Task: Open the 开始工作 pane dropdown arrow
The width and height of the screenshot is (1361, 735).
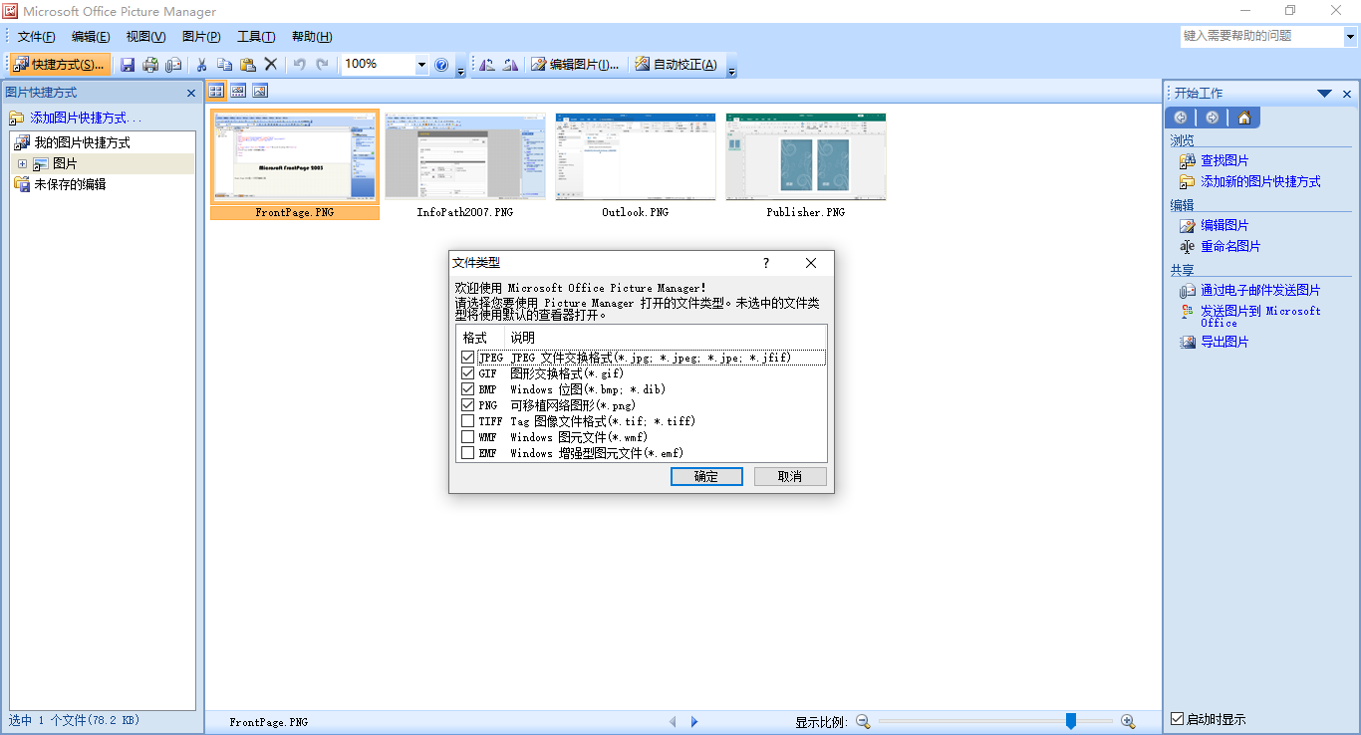Action: click(1324, 94)
